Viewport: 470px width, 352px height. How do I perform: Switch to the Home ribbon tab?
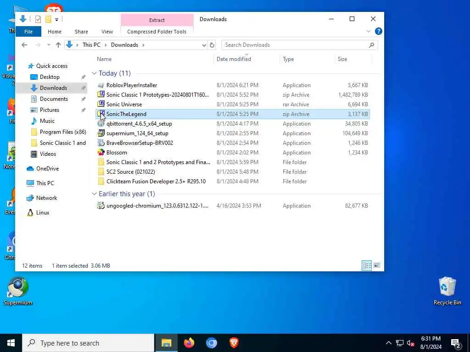pyautogui.click(x=55, y=32)
